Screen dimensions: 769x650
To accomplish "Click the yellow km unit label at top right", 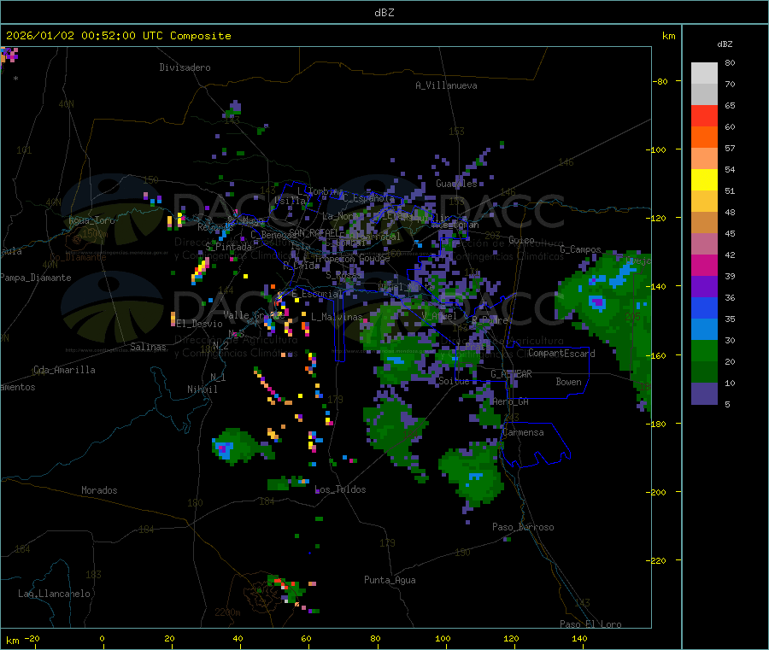I will coord(668,36).
